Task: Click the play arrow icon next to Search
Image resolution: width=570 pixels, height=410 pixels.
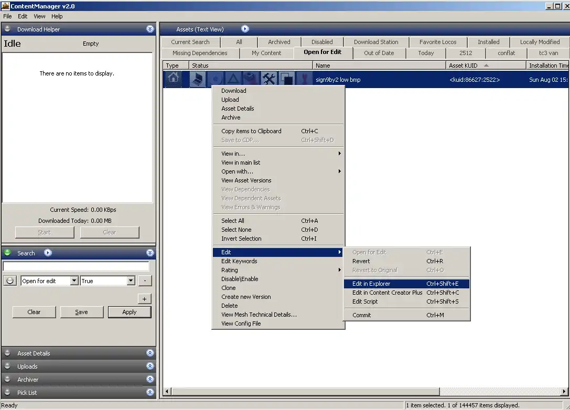Action: 48,253
